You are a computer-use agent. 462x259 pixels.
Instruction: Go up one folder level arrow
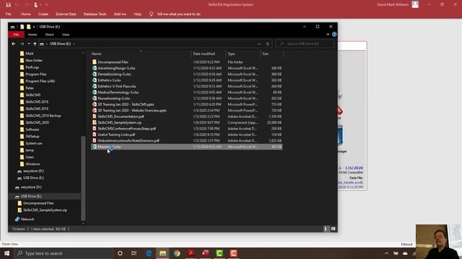(35, 44)
